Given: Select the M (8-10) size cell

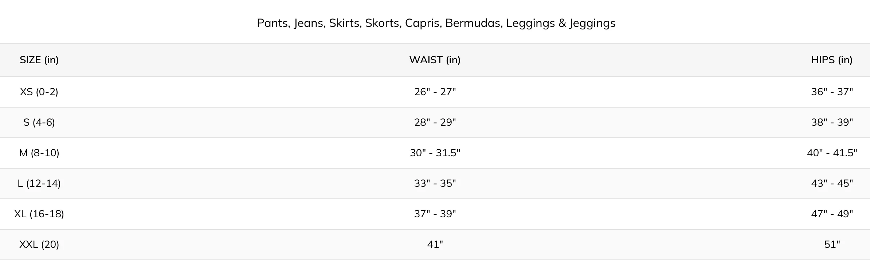Looking at the screenshot, I should [x=39, y=153].
